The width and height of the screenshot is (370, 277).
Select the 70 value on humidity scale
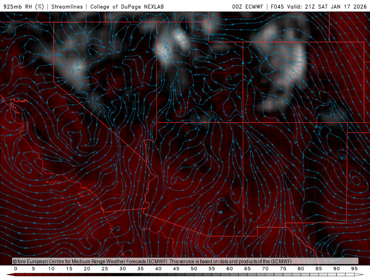[x=265, y=269]
